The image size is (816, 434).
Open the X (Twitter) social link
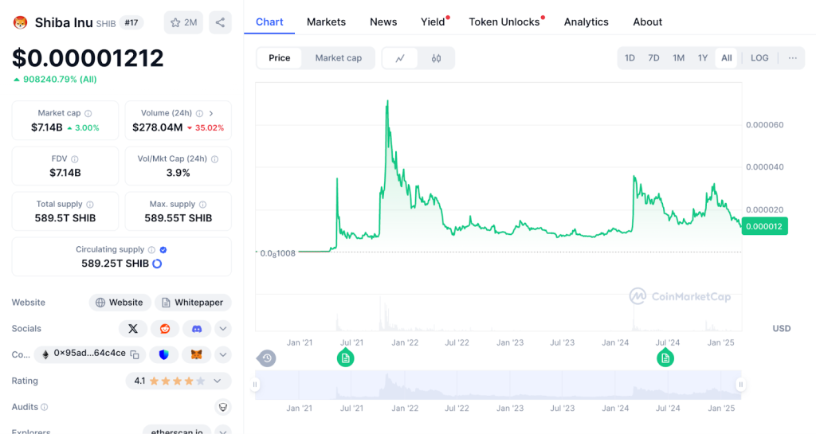click(x=133, y=329)
